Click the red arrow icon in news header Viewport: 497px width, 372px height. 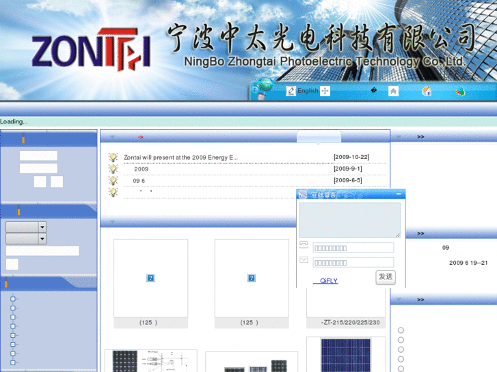pyautogui.click(x=140, y=137)
